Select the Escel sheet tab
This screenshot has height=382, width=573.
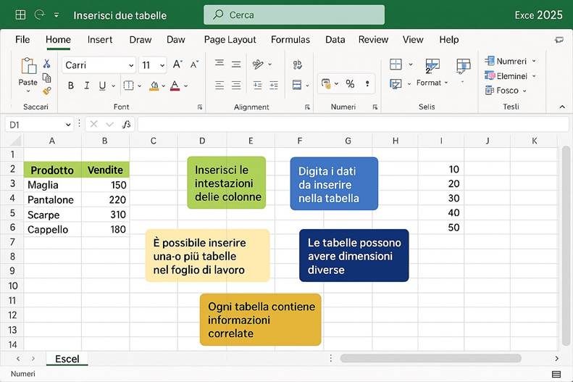(x=67, y=359)
